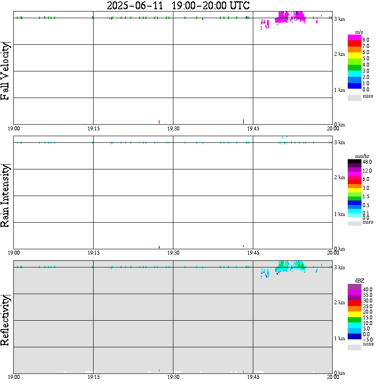
Task: Click the '1.5' value in Rain Intensity legend
Action: click(366, 196)
